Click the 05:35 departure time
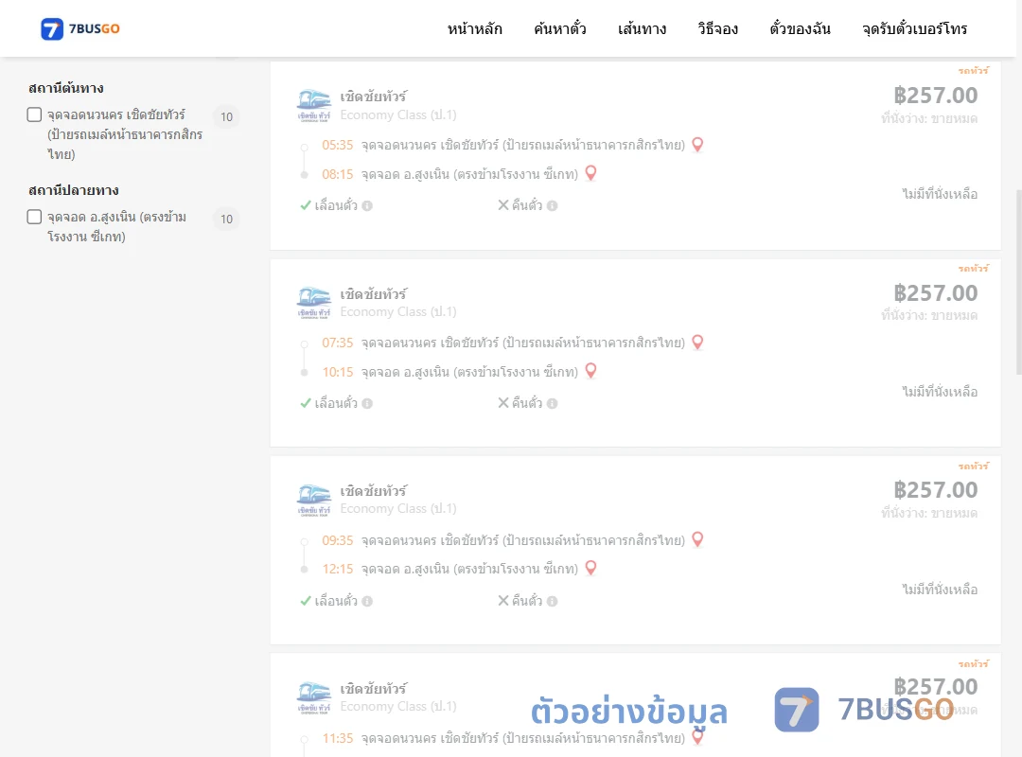The height and width of the screenshot is (757, 1022). pyautogui.click(x=337, y=145)
